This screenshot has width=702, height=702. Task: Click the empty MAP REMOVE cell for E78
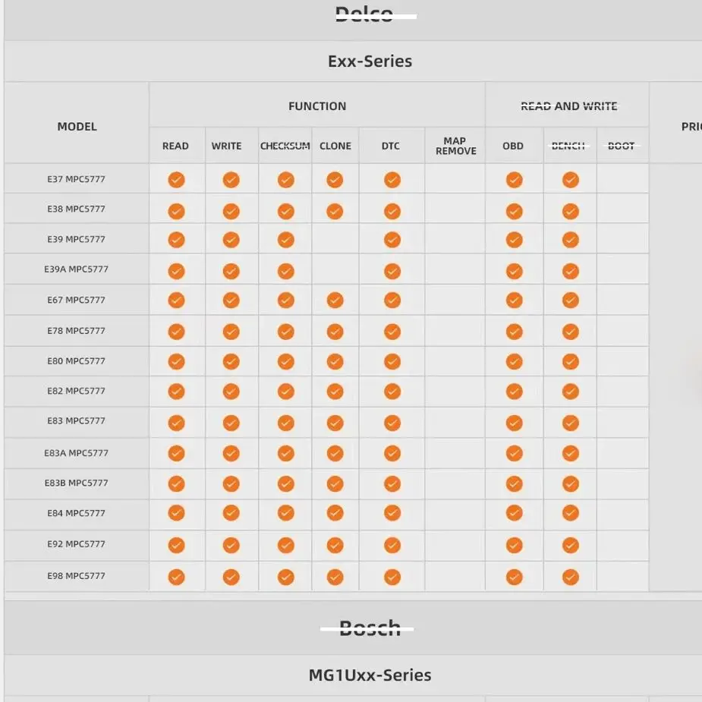click(x=455, y=331)
